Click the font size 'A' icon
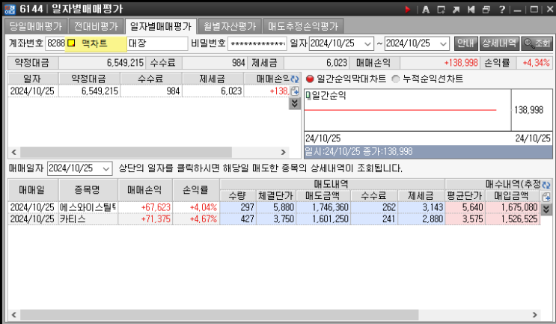The width and height of the screenshot is (556, 324). pyautogui.click(x=426, y=10)
